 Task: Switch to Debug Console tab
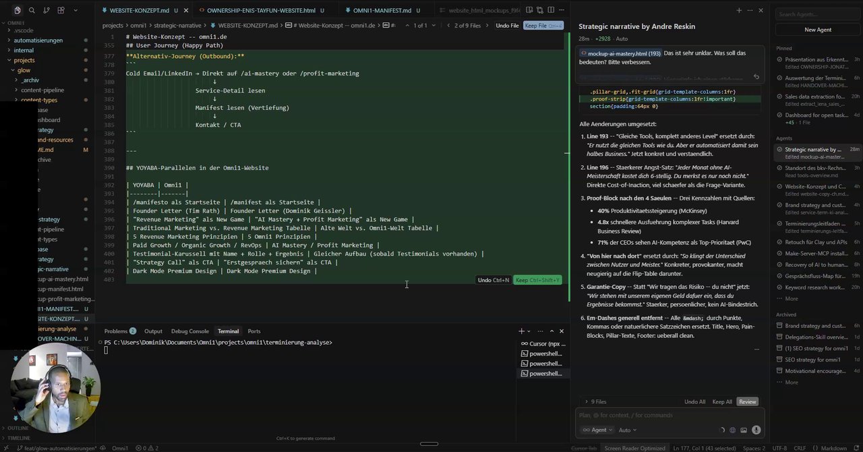[x=189, y=331]
